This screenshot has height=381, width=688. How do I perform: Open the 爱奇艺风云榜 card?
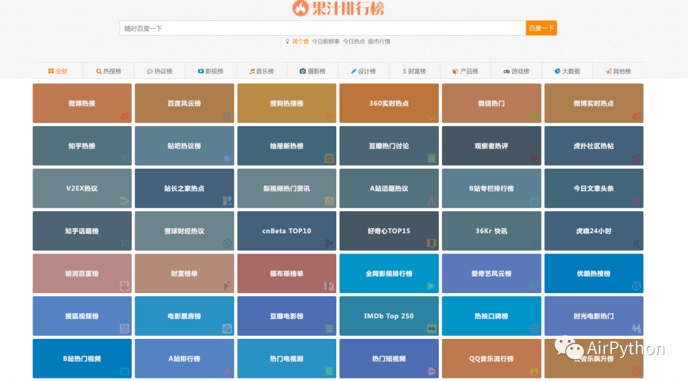(x=491, y=273)
